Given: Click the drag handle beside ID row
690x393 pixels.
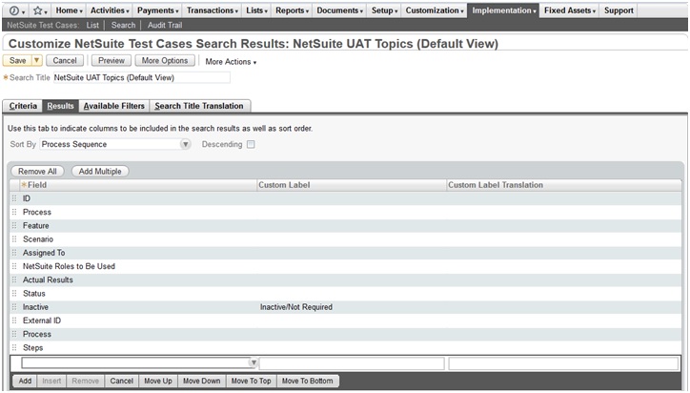Looking at the screenshot, I should click(13, 198).
